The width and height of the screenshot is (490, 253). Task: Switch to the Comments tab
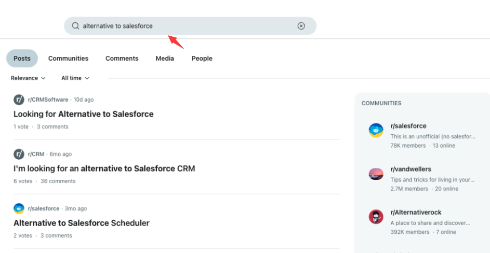(x=122, y=59)
